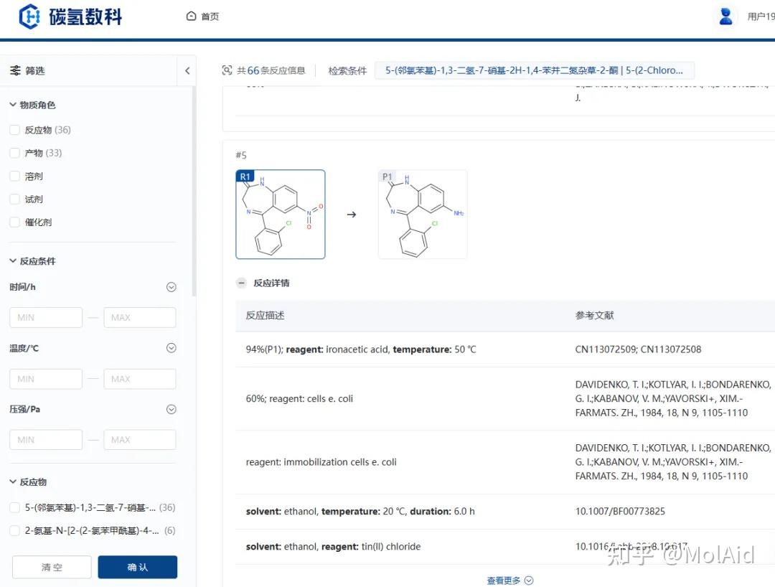
Task: Click the 筛选 filter icon
Action: coord(15,70)
